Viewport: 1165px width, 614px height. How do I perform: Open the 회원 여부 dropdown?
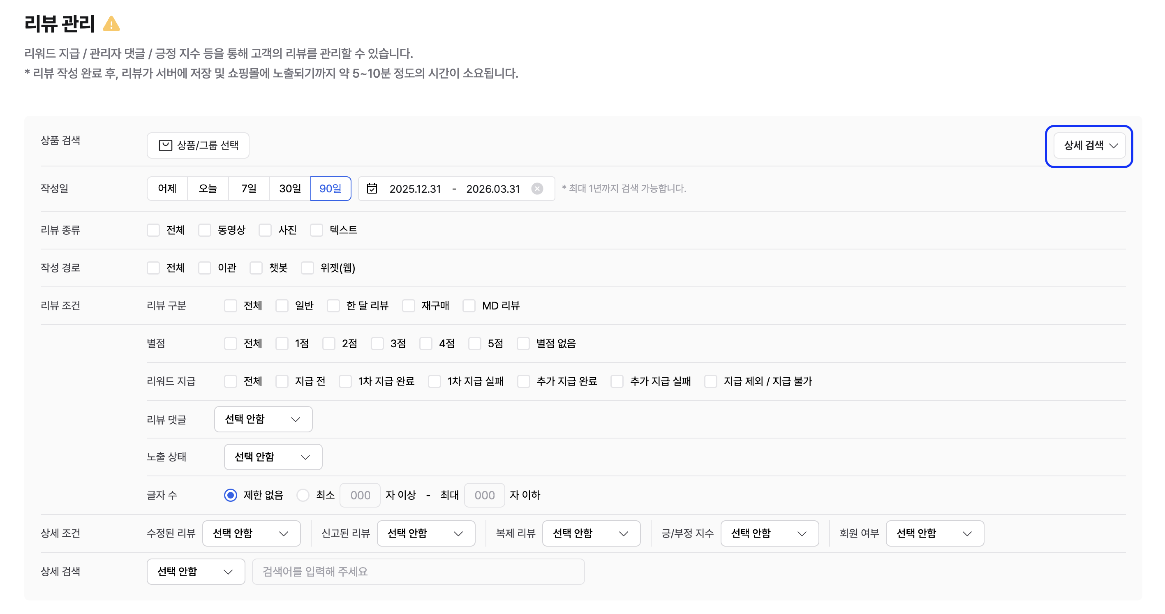click(935, 534)
